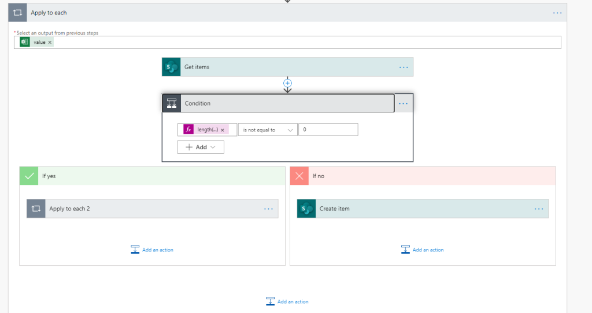Open the Apply to each 2 ellipsis menu
The width and height of the screenshot is (592, 313).
(x=268, y=209)
